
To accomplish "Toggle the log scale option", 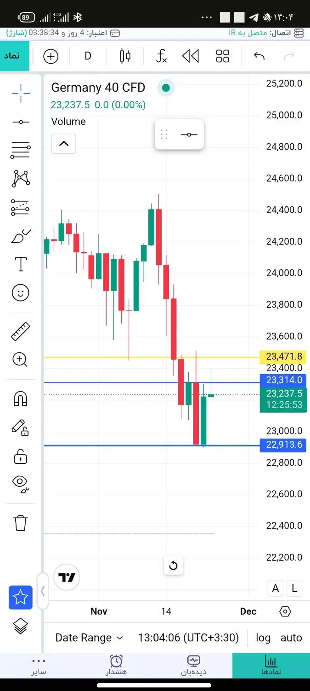I will click(263, 638).
